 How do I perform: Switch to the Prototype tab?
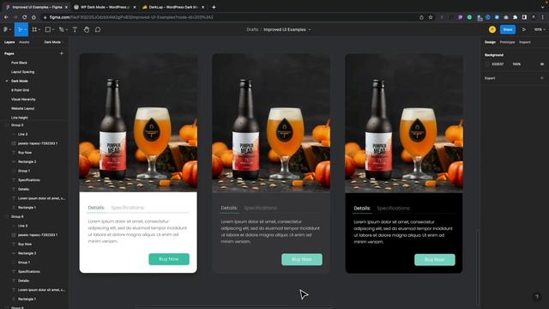(507, 42)
